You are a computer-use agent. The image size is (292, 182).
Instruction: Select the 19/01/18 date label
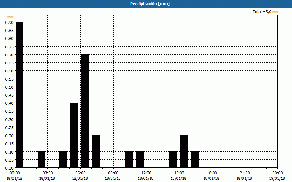pyautogui.click(x=277, y=178)
